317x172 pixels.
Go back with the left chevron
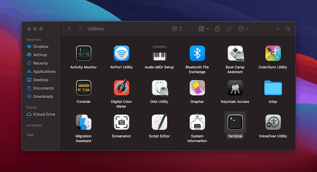click(x=69, y=29)
